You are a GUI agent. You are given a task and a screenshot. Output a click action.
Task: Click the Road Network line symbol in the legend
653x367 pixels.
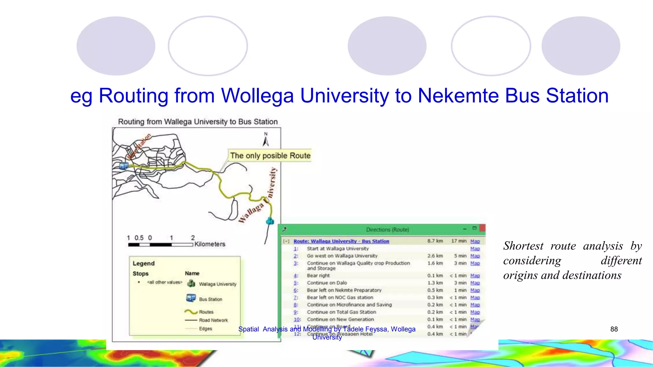click(191, 320)
